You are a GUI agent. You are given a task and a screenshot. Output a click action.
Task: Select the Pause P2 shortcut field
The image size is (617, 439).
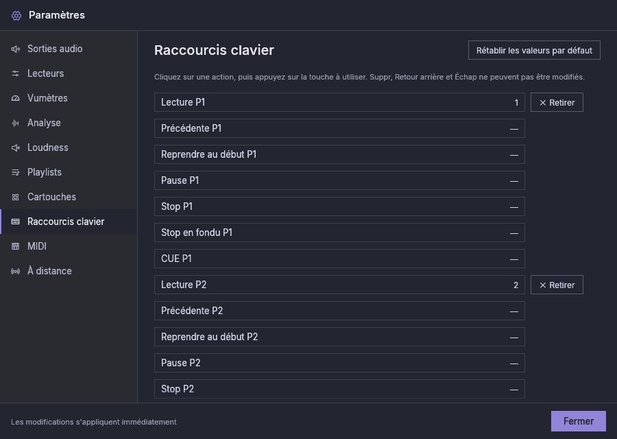coord(339,363)
